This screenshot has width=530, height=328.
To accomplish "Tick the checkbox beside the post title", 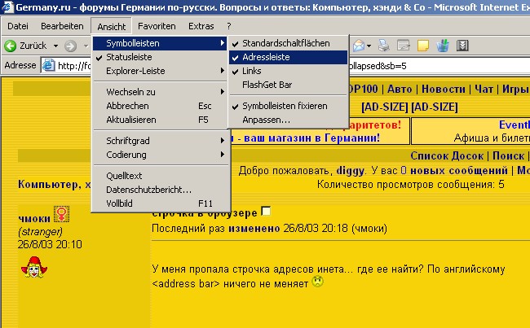I will tap(265, 212).
